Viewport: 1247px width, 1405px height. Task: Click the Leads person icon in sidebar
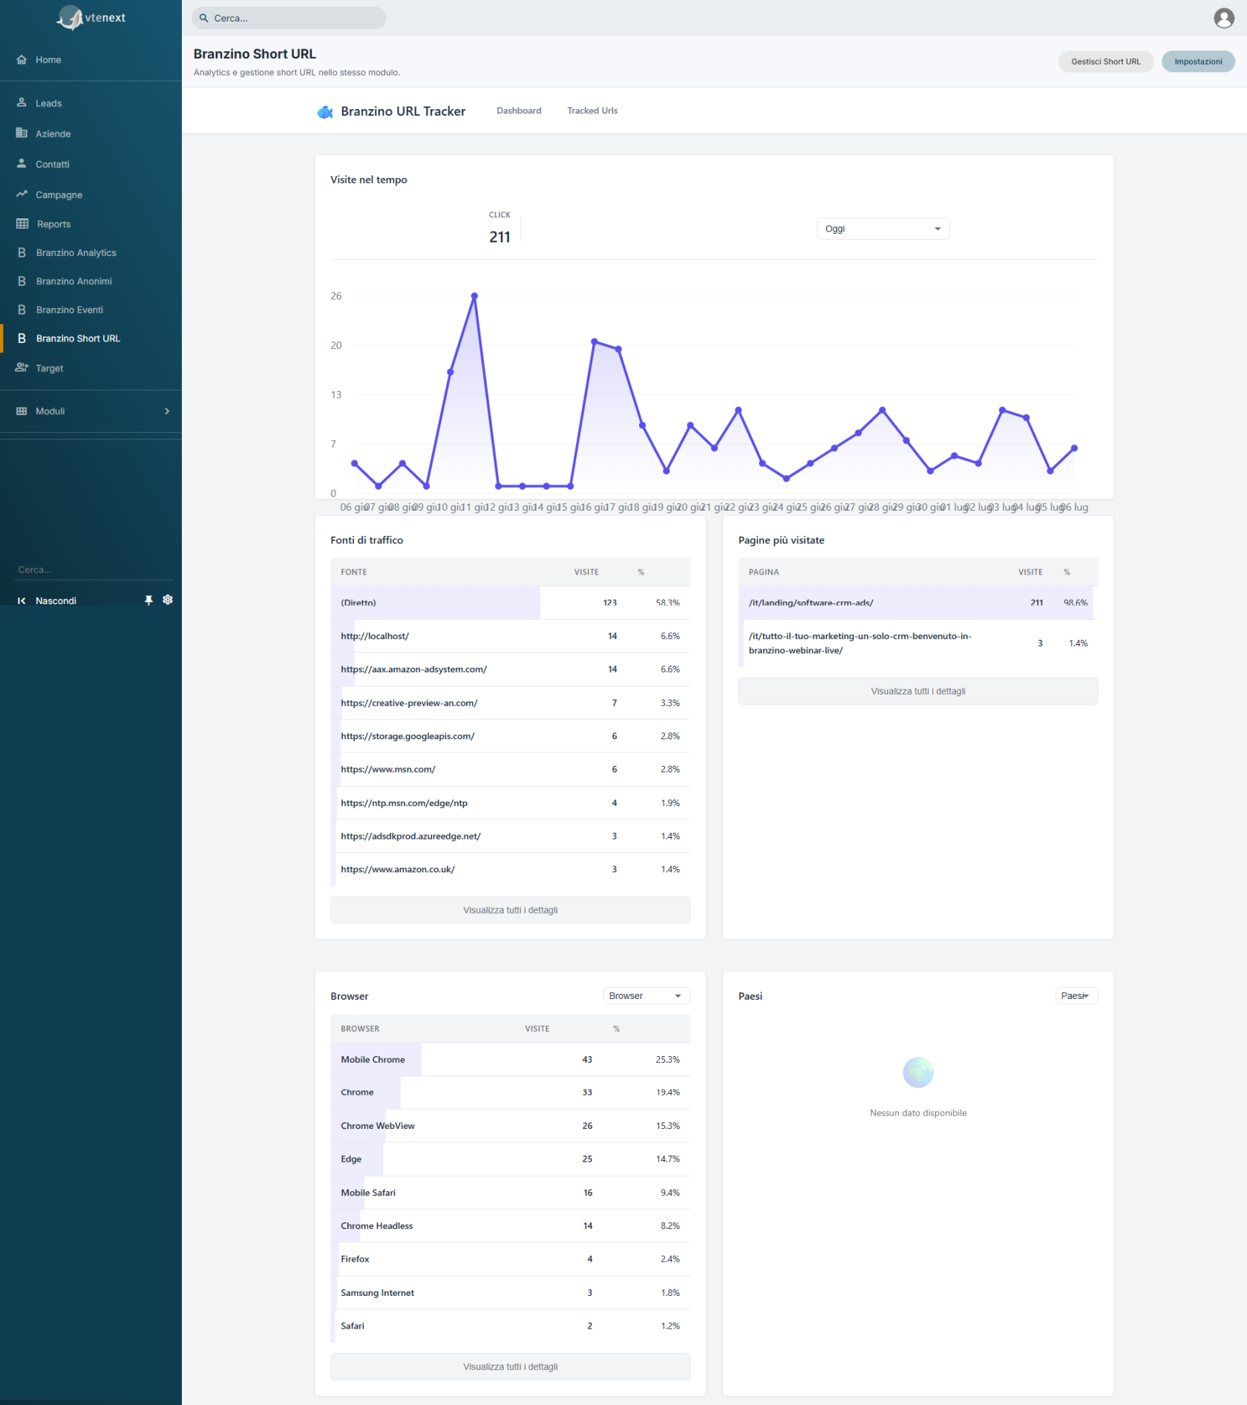[22, 102]
